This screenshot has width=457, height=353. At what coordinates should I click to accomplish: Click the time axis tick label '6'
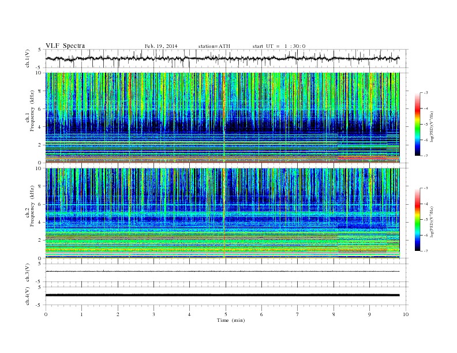point(261,314)
